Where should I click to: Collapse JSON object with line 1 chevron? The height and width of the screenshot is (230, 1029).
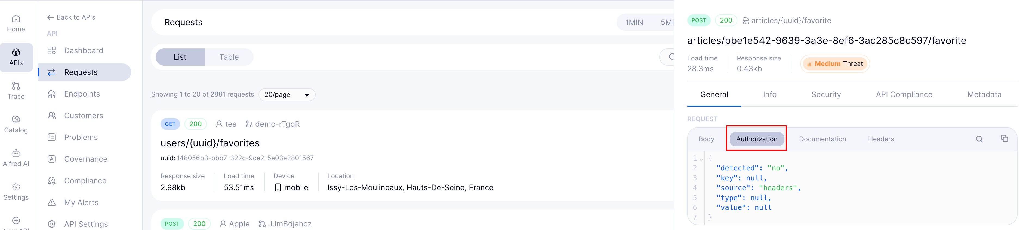tap(701, 159)
